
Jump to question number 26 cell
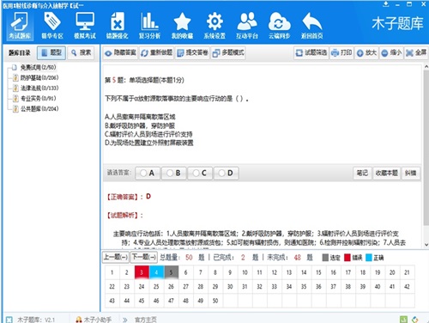[171, 286]
